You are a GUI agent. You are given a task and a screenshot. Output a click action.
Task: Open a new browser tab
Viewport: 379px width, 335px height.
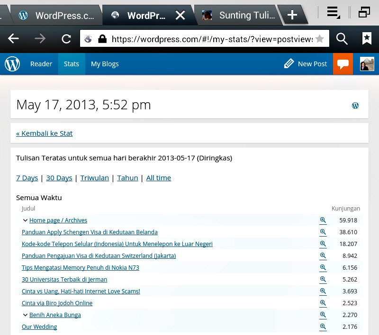292,15
